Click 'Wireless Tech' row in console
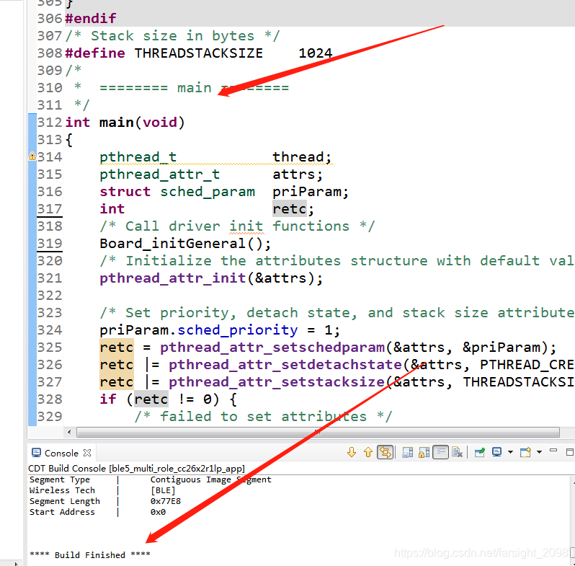This screenshot has height=566, width=575. 102,490
